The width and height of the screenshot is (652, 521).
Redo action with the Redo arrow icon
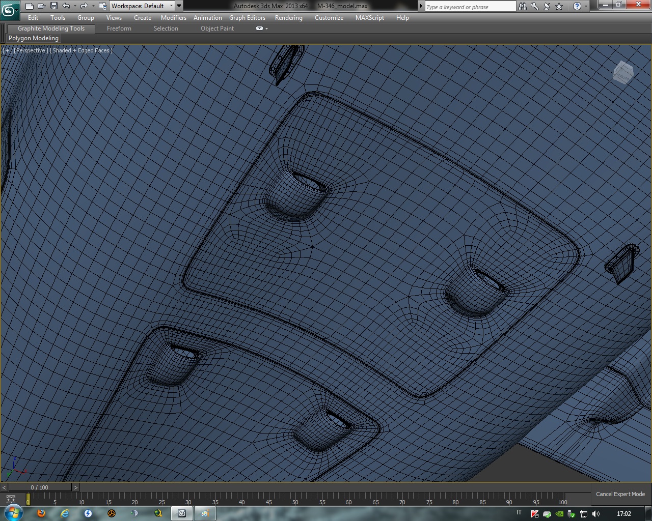[x=84, y=6]
